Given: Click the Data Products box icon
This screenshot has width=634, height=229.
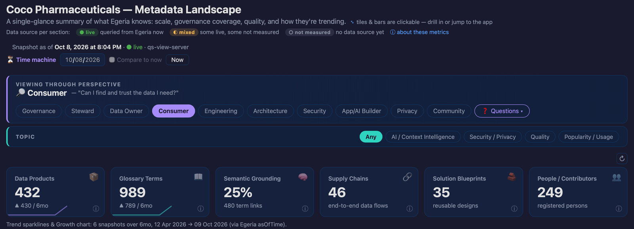Looking at the screenshot, I should pos(94,177).
